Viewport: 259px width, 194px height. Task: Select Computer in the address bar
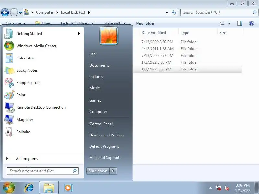[45, 12]
